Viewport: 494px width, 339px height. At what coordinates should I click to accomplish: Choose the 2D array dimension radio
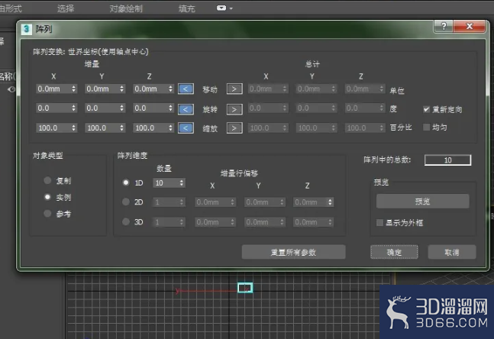126,202
